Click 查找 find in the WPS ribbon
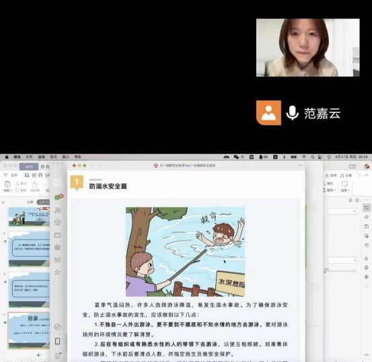This screenshot has height=362, width=372. click(328, 184)
